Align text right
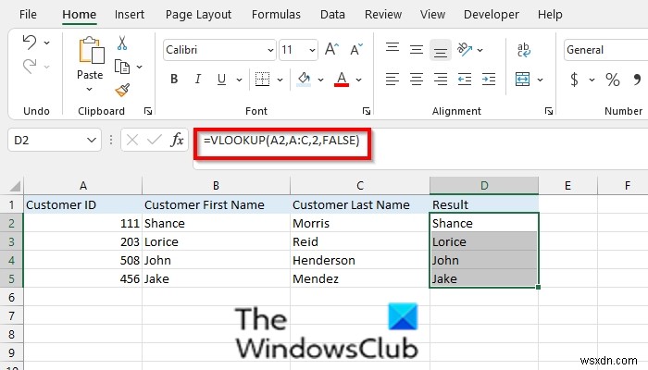 coord(441,80)
